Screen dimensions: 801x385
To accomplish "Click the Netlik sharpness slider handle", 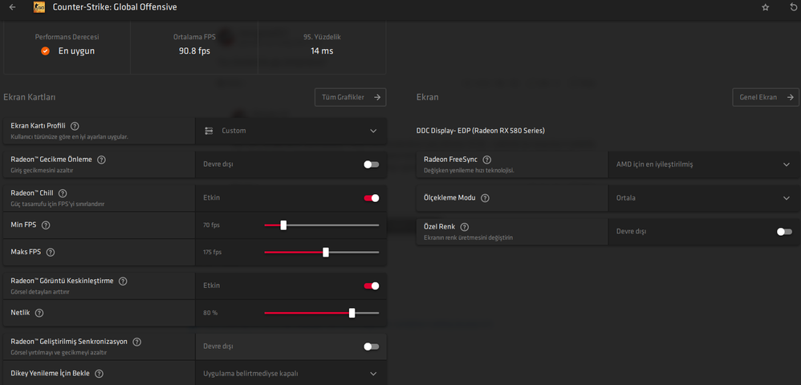I will point(352,313).
